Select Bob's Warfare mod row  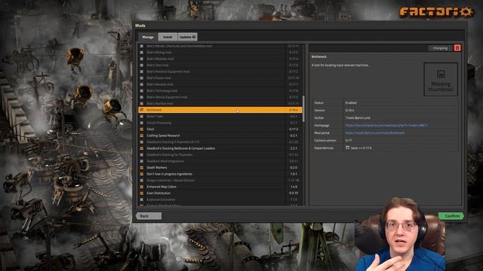tap(220, 104)
